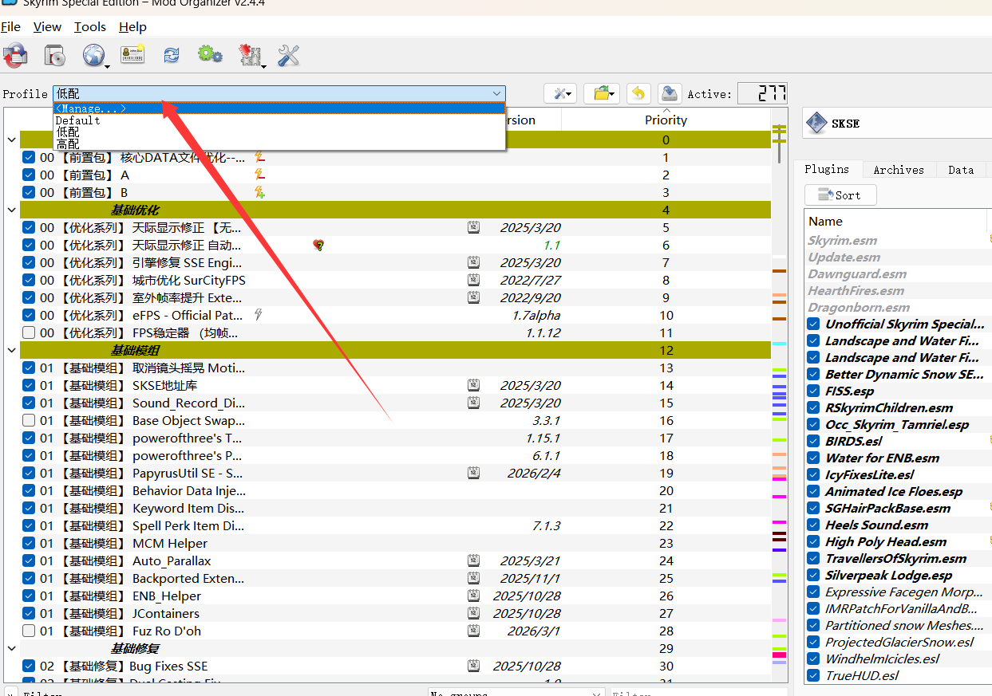This screenshot has height=696, width=992.
Task: Click the restore backup yellow arrow icon
Action: (638, 93)
